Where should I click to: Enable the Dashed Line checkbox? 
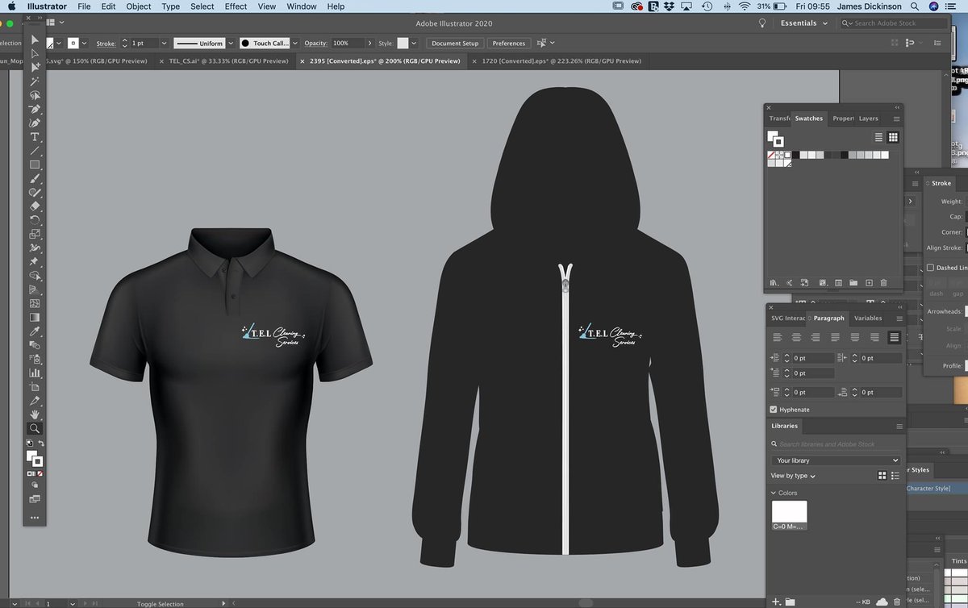point(930,268)
